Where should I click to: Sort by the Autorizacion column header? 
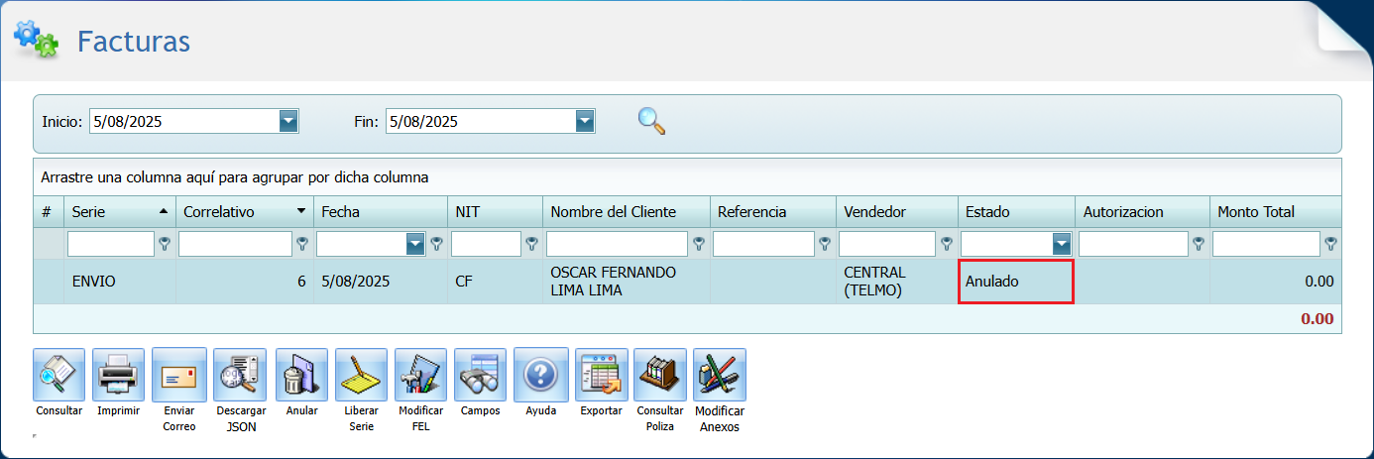click(x=1142, y=211)
